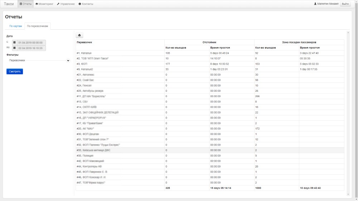This screenshot has height=201, width=358.
Task: Click the start date input field
Action: pos(31,42)
